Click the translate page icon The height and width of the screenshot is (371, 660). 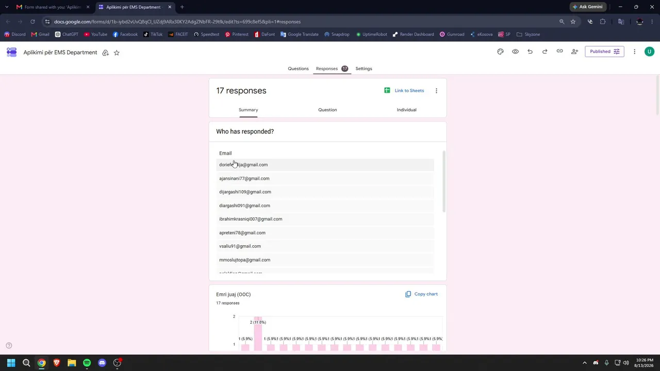click(621, 22)
